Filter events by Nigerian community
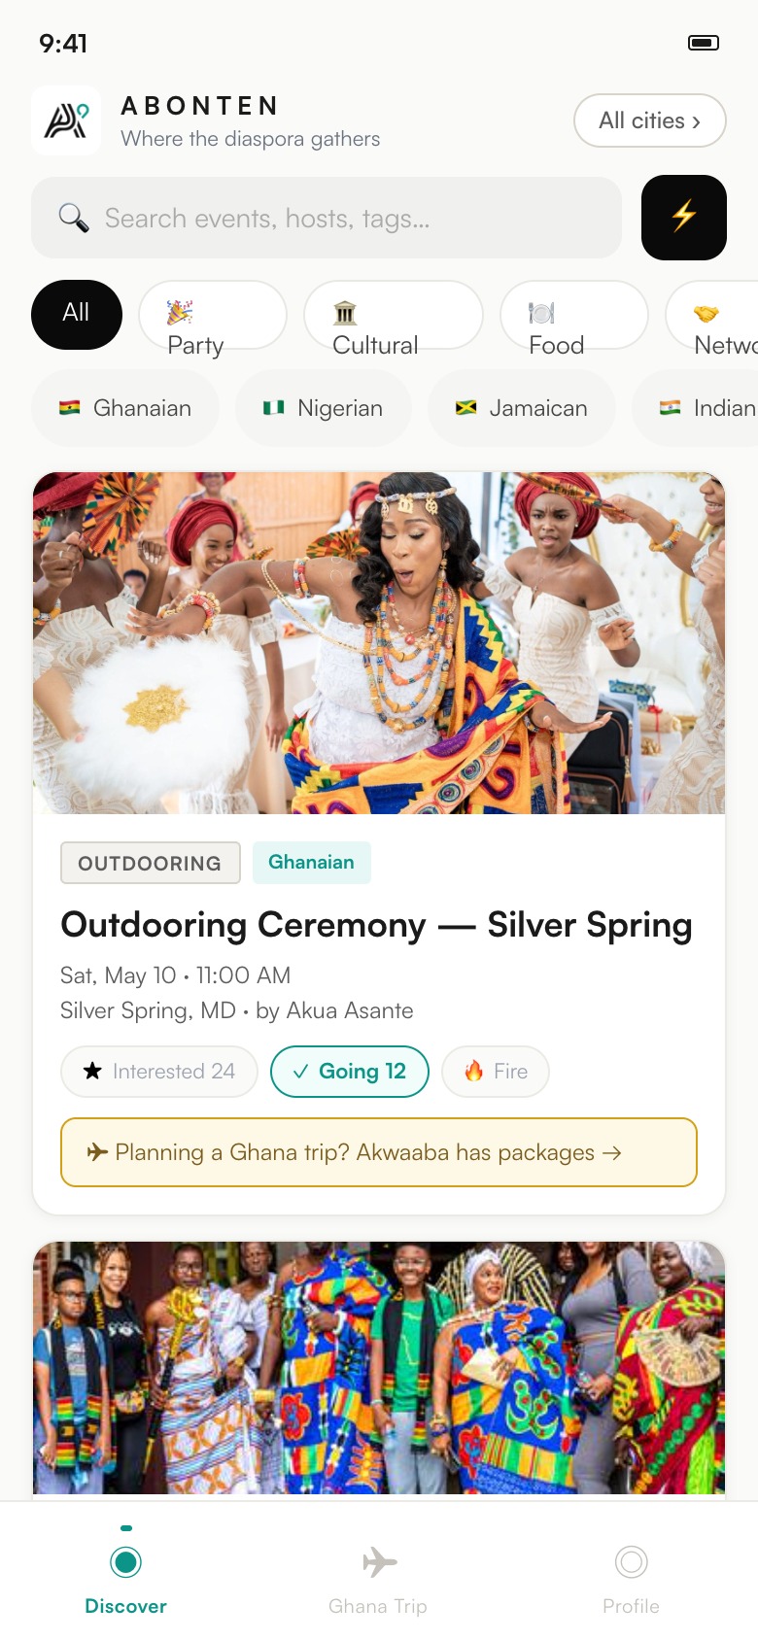The width and height of the screenshot is (758, 1640). pyautogui.click(x=324, y=408)
